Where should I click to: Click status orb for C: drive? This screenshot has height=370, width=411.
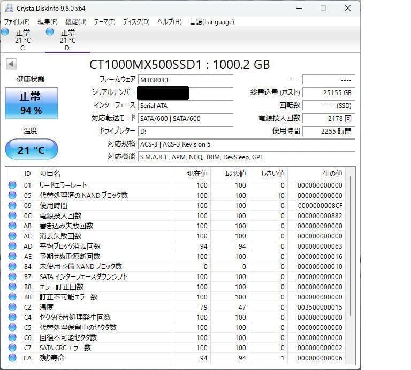pos(5,32)
